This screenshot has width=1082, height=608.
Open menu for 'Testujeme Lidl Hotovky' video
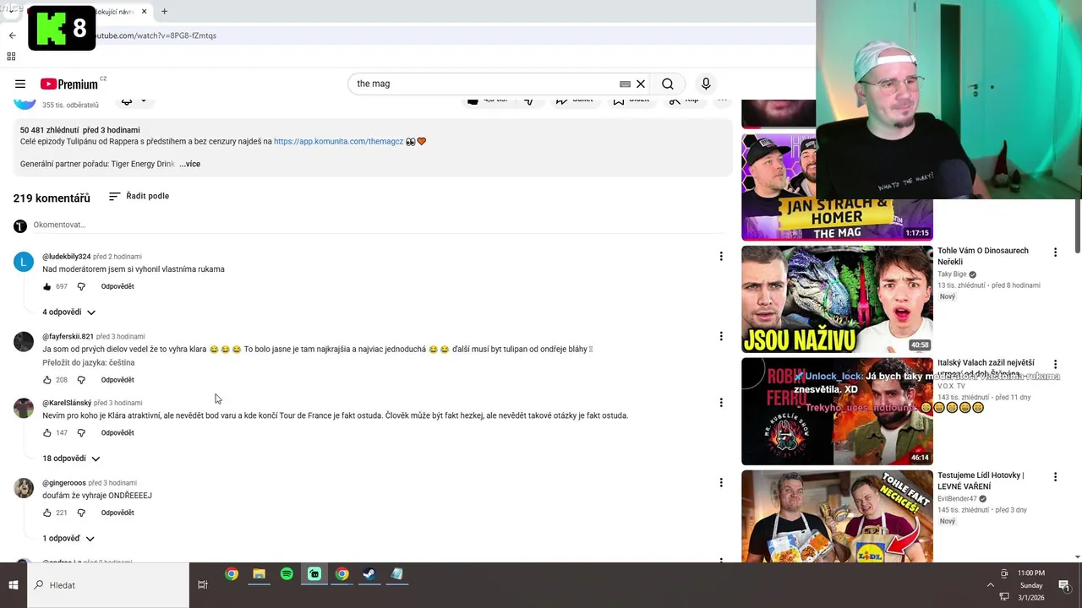1055,477
